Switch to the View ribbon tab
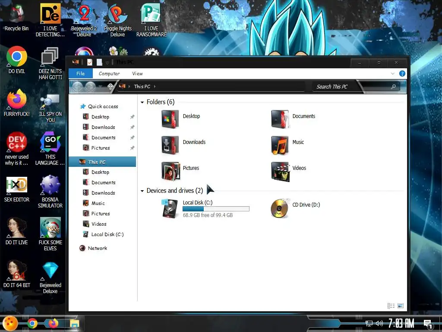The height and width of the screenshot is (332, 442). click(137, 73)
